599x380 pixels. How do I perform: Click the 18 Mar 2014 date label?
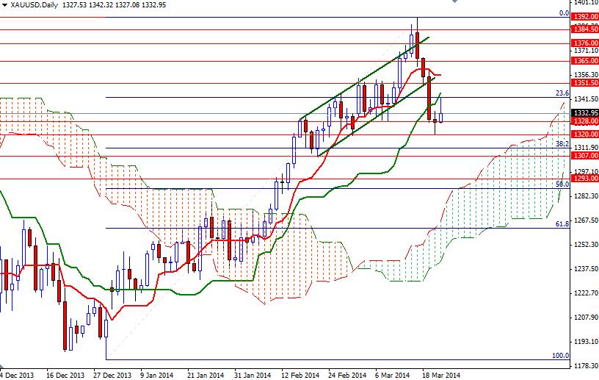coord(442,373)
